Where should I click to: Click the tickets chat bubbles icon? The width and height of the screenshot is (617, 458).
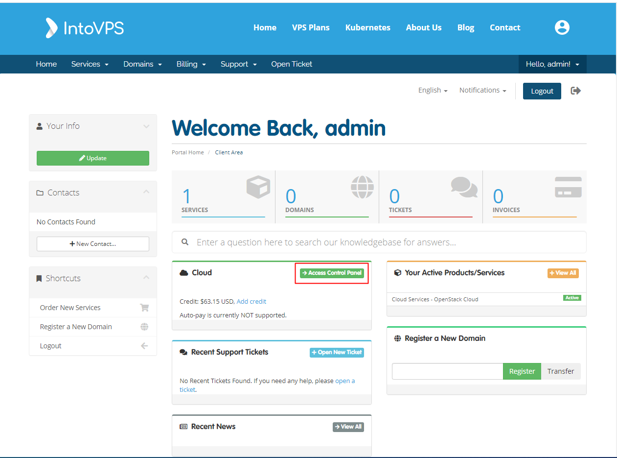pyautogui.click(x=464, y=187)
